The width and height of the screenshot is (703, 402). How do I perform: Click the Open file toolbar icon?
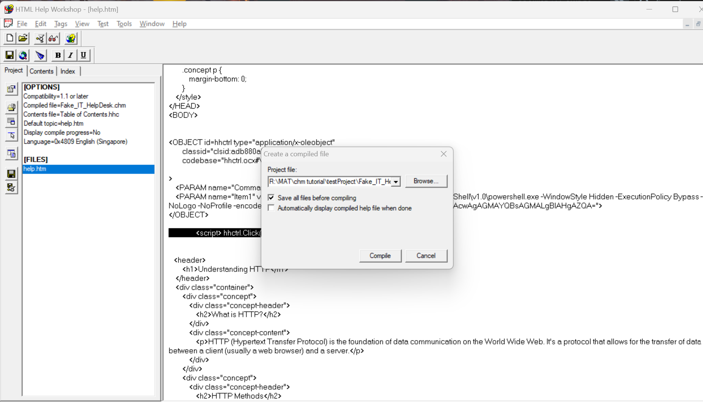(23, 38)
